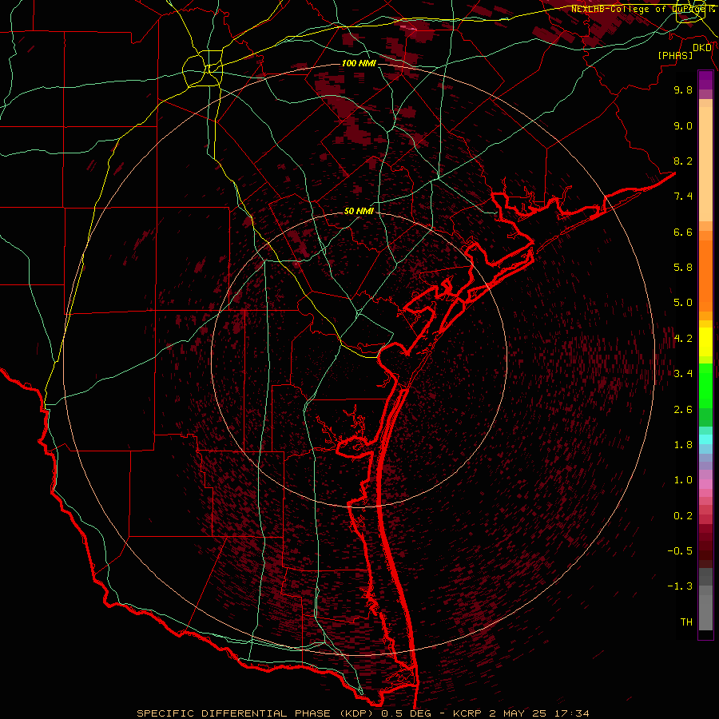The height and width of the screenshot is (719, 719).
Task: Click the peach segment of the color bar
Action: 705,164
